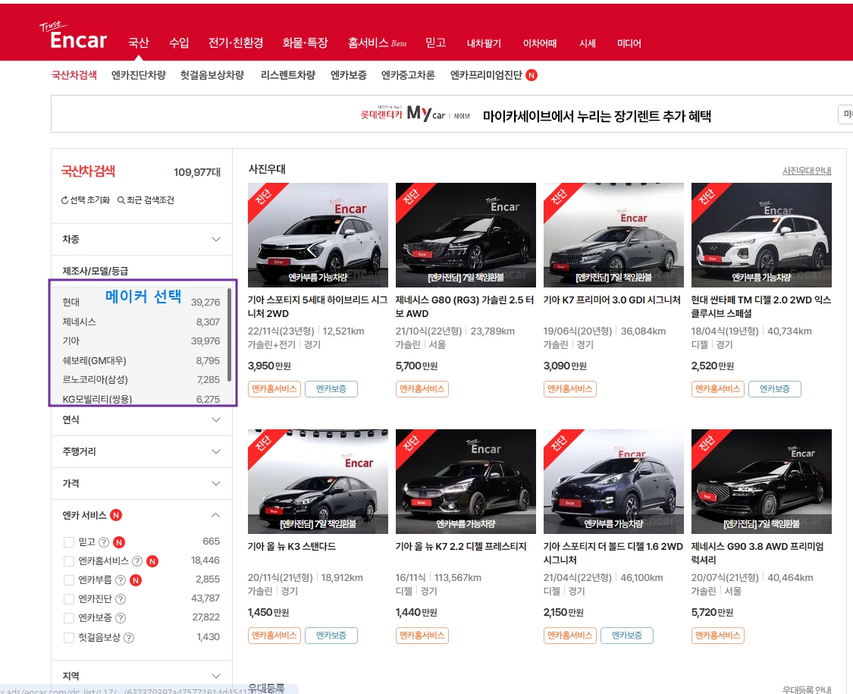This screenshot has height=694, width=853.
Task: Select the 헛걸음보상차량 sub tab
Action: (x=212, y=75)
